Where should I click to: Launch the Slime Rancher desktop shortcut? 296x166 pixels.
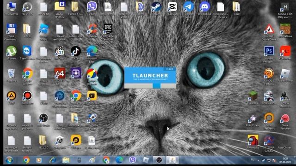point(285,121)
